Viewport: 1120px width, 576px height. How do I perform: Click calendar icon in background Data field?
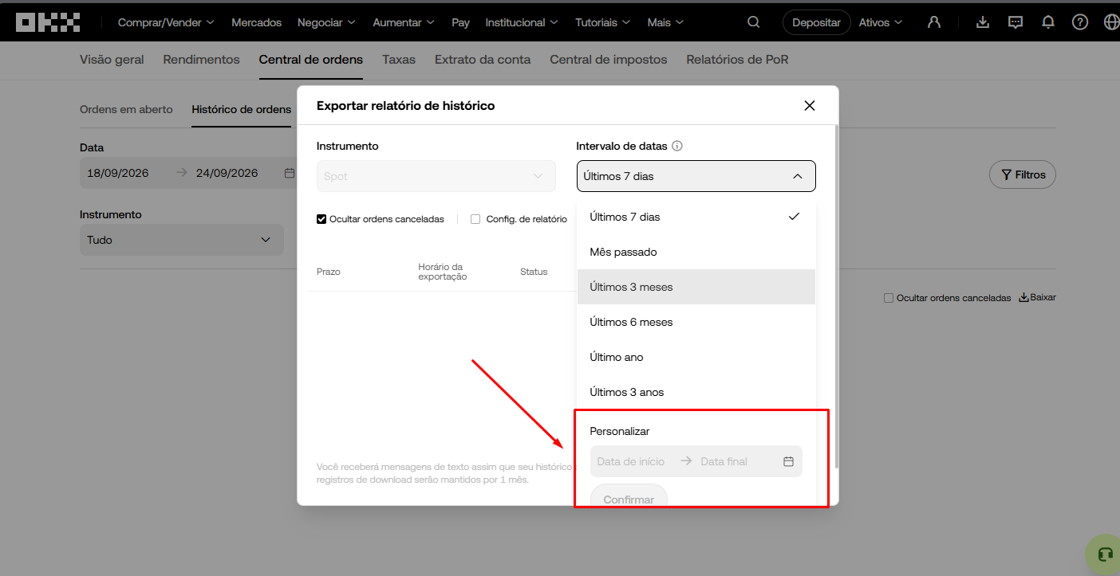[290, 173]
